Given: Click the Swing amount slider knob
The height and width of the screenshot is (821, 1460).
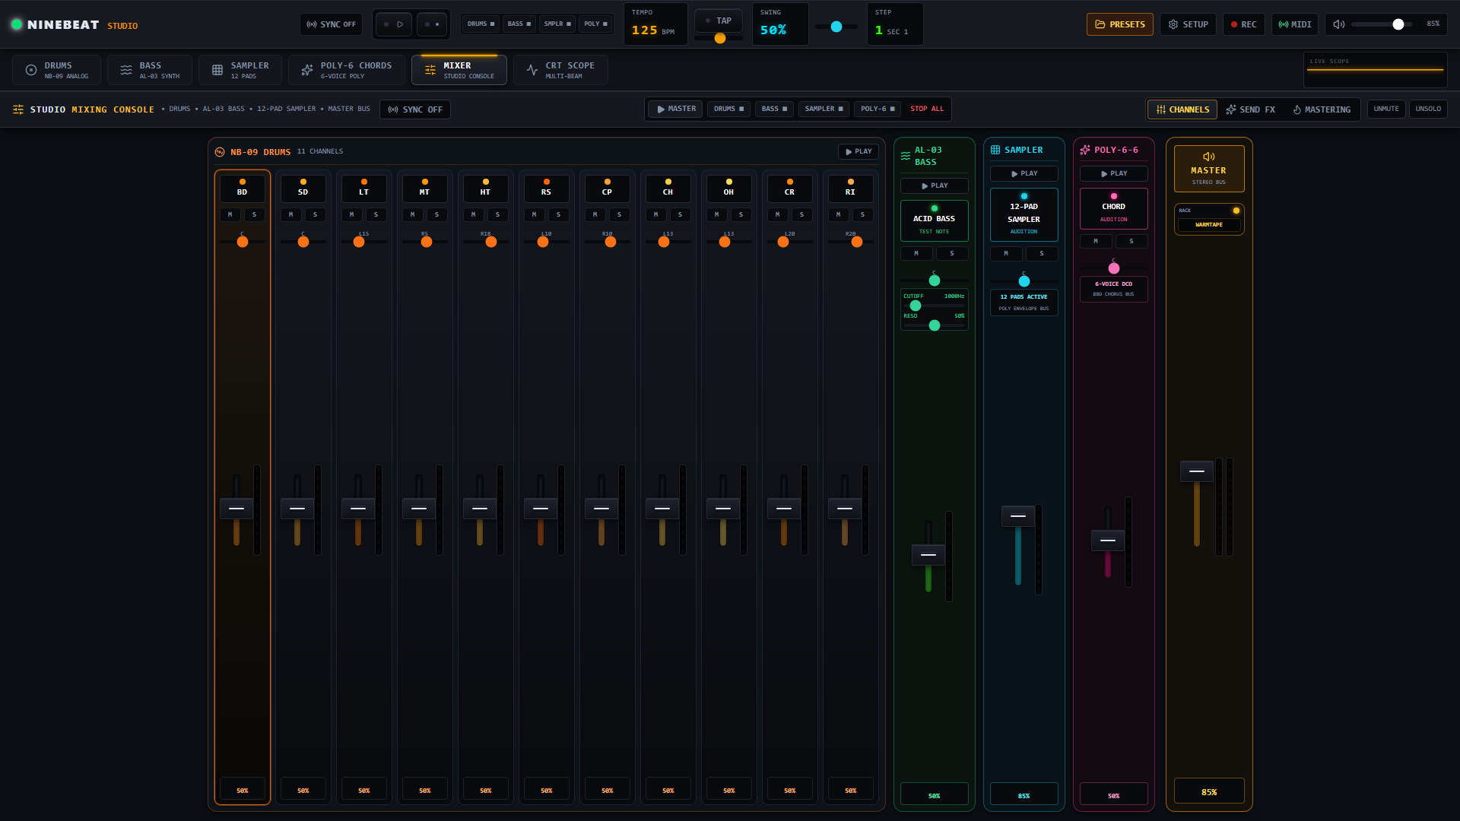Looking at the screenshot, I should 836,27.
